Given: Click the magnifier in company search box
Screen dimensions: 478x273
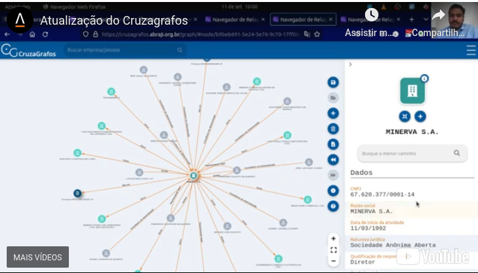Looking at the screenshot, I should 180,50.
